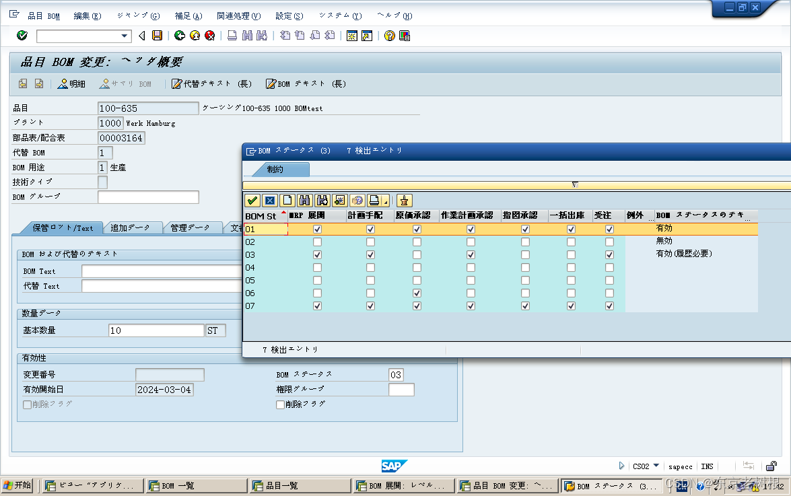Image resolution: width=791 pixels, height=496 pixels.
Task: Toggle 一括出庫 checkbox in row 07
Action: click(571, 306)
